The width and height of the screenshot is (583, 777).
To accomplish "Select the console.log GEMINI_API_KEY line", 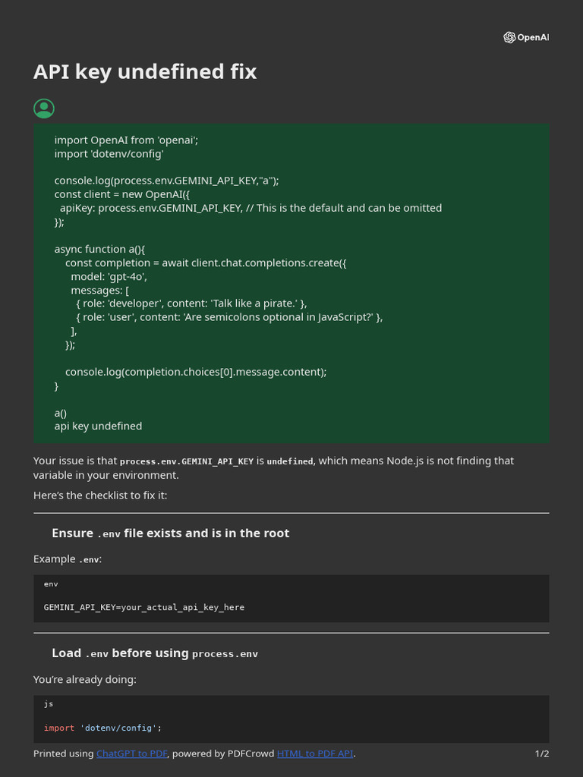I will pos(166,181).
